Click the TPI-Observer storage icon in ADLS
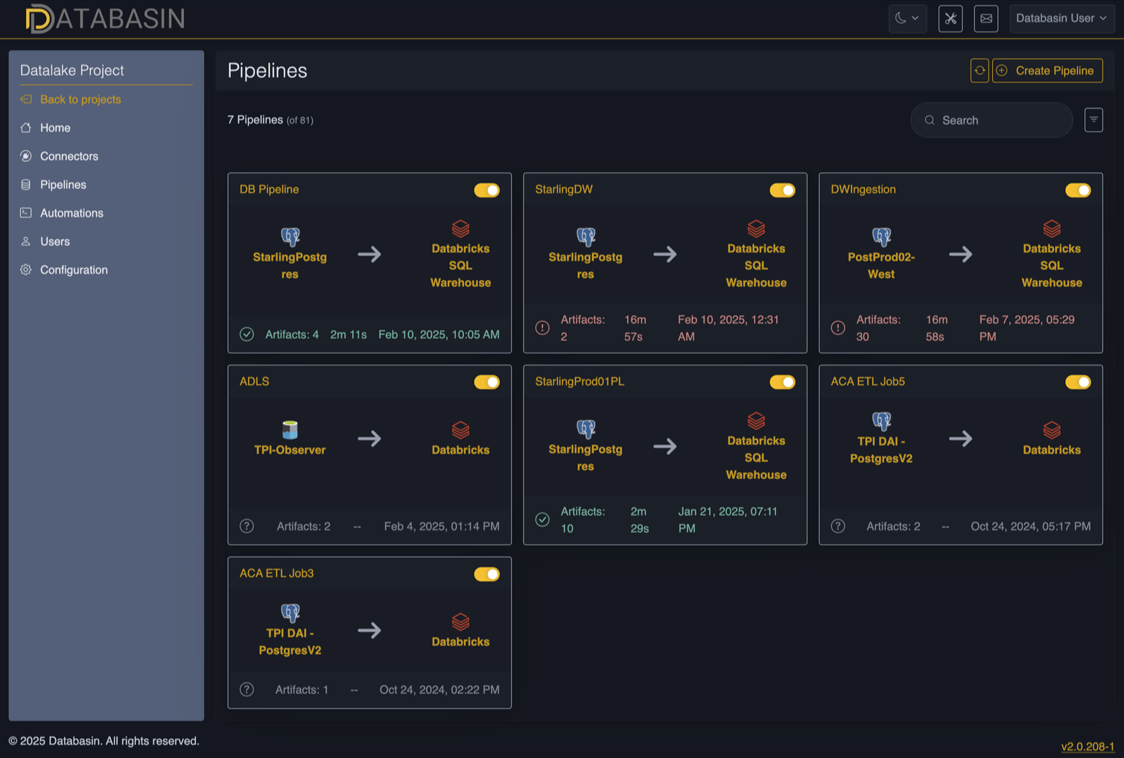This screenshot has width=1124, height=758. [290, 430]
